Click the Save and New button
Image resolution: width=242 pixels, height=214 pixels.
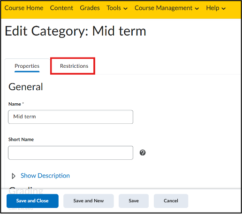pos(89,201)
